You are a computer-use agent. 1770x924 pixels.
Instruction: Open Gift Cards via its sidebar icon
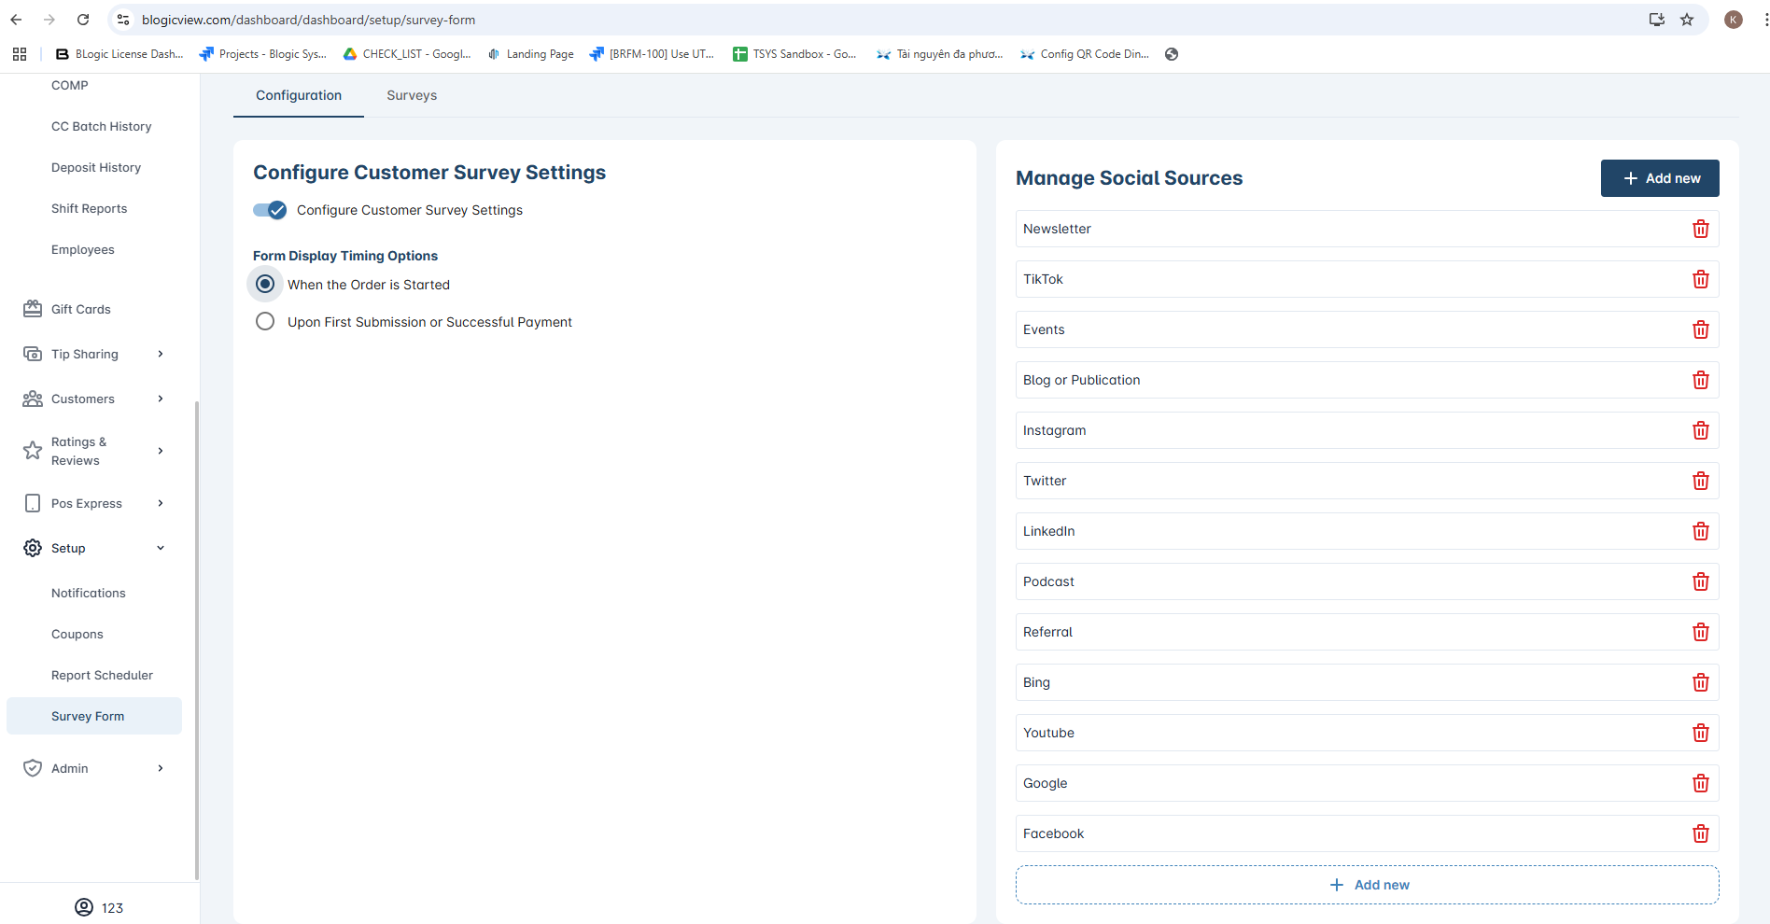pos(33,309)
